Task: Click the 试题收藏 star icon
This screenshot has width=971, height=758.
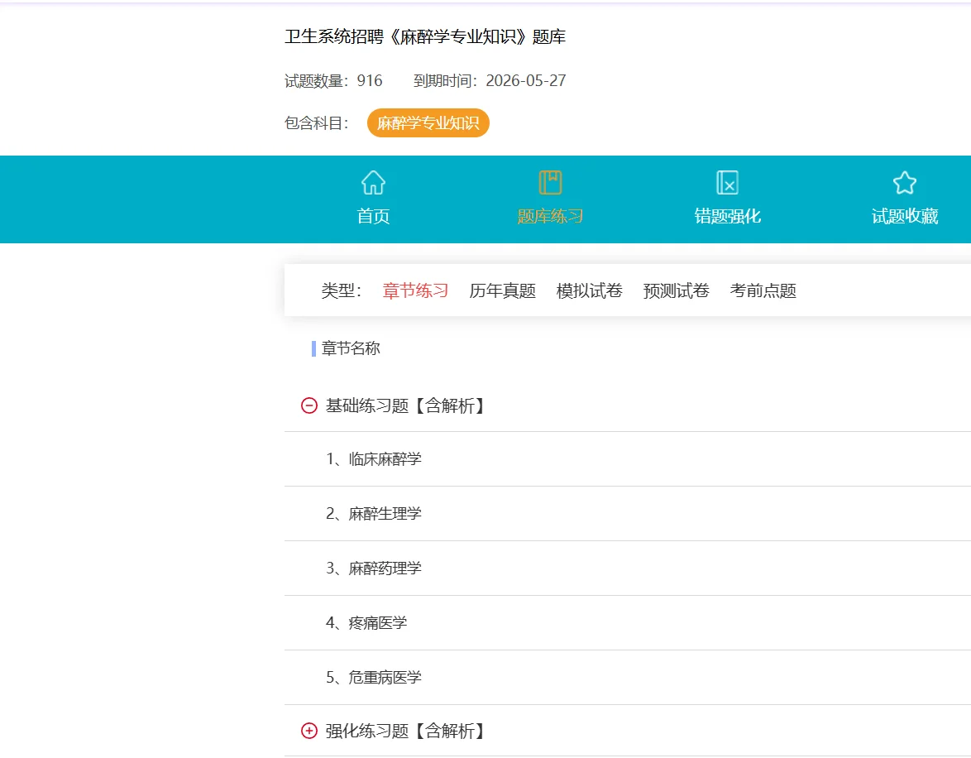Action: [904, 182]
